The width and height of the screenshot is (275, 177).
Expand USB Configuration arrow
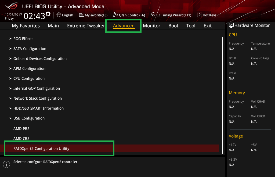[x=10, y=118]
